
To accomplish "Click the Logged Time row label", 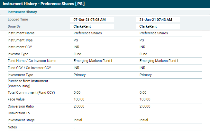I will click(18, 20).
